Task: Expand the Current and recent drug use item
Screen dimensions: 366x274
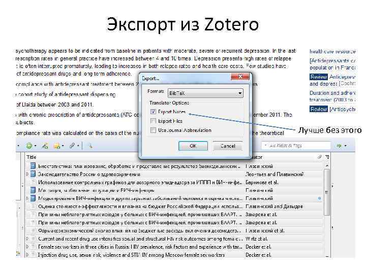Action: [27, 238]
